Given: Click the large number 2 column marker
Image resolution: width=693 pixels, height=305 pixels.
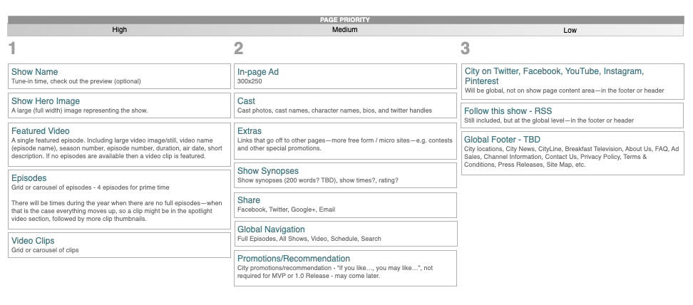Looking at the screenshot, I should [x=239, y=49].
